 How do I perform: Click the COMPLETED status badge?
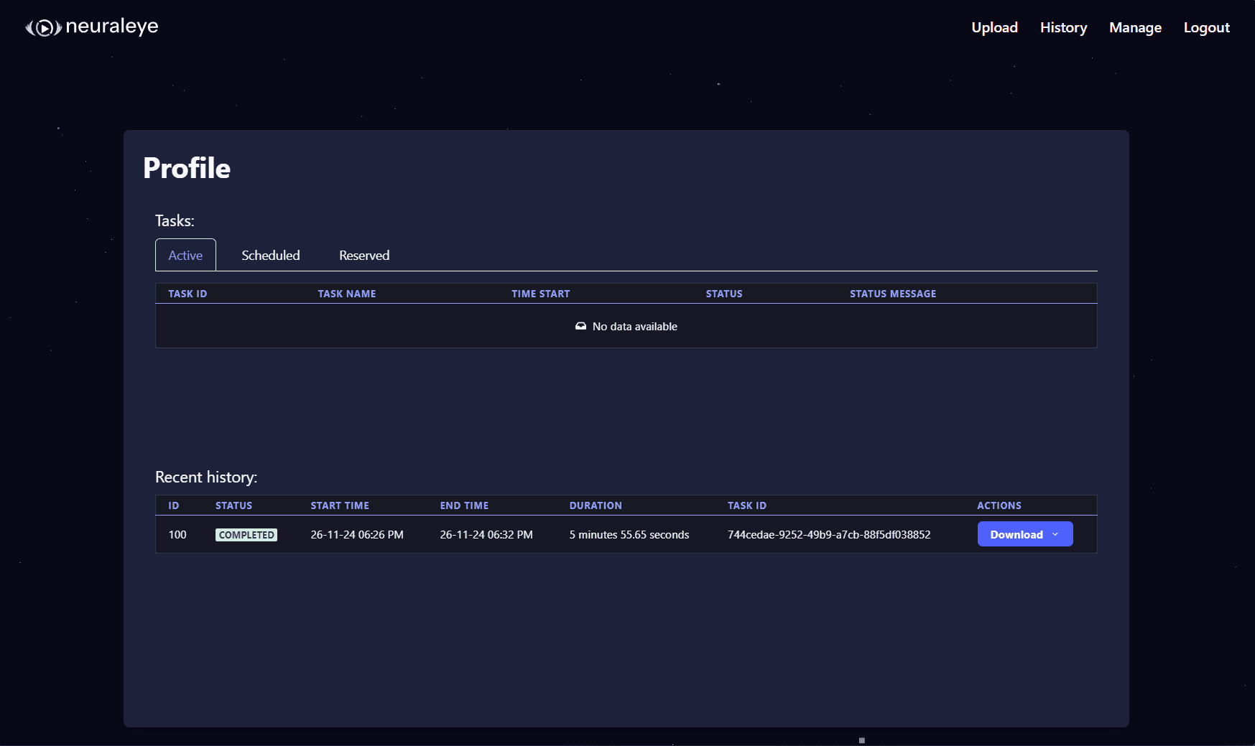pos(246,535)
